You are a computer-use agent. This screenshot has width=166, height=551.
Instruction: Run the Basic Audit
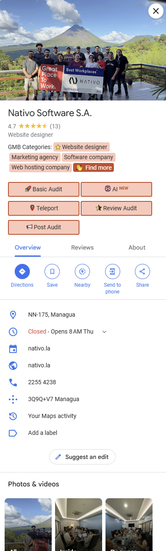(44, 189)
